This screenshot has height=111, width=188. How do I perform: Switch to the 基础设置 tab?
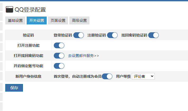[x=15, y=20]
